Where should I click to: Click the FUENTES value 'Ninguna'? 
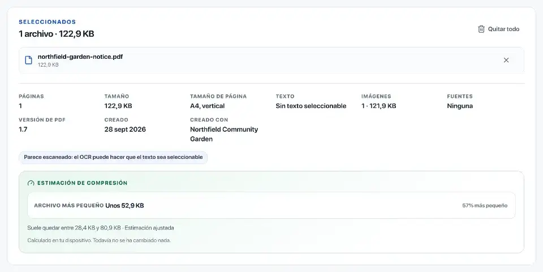click(x=460, y=106)
